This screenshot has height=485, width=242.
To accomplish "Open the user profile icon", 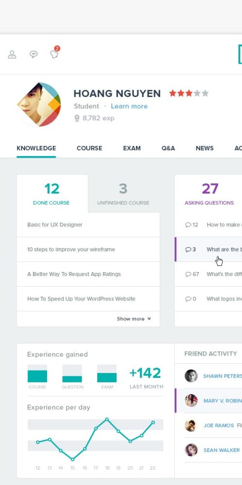I will [x=12, y=54].
